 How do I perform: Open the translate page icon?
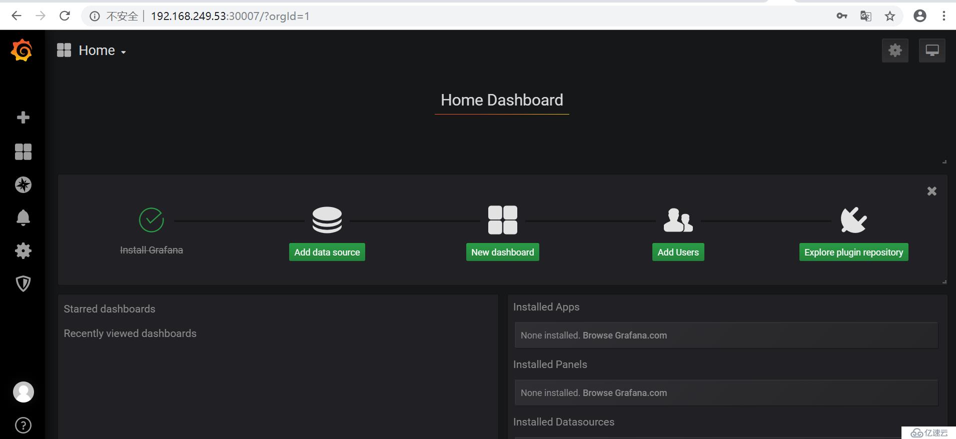pos(866,16)
